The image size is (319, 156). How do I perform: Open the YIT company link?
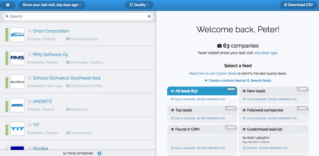coord(36,125)
